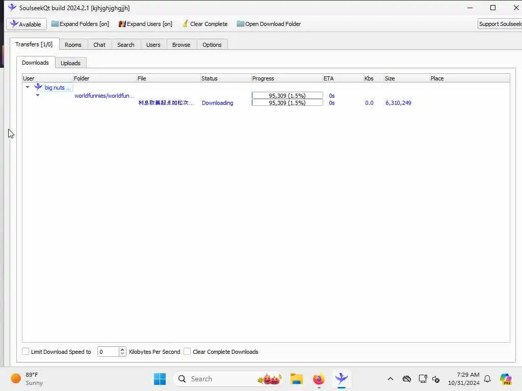Open File Explorer from taskbar
The height and width of the screenshot is (391, 522).
click(296, 379)
